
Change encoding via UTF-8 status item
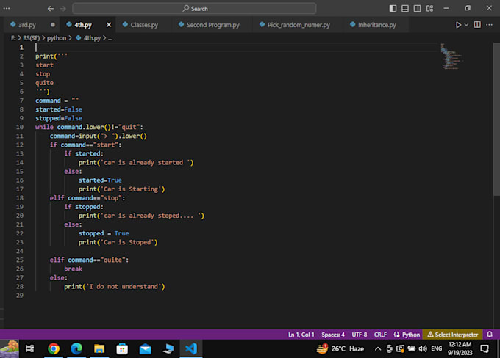coord(360,335)
